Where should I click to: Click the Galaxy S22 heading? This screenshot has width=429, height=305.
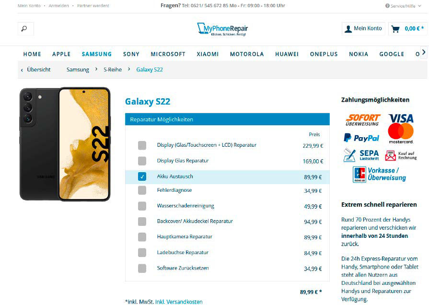coord(148,102)
